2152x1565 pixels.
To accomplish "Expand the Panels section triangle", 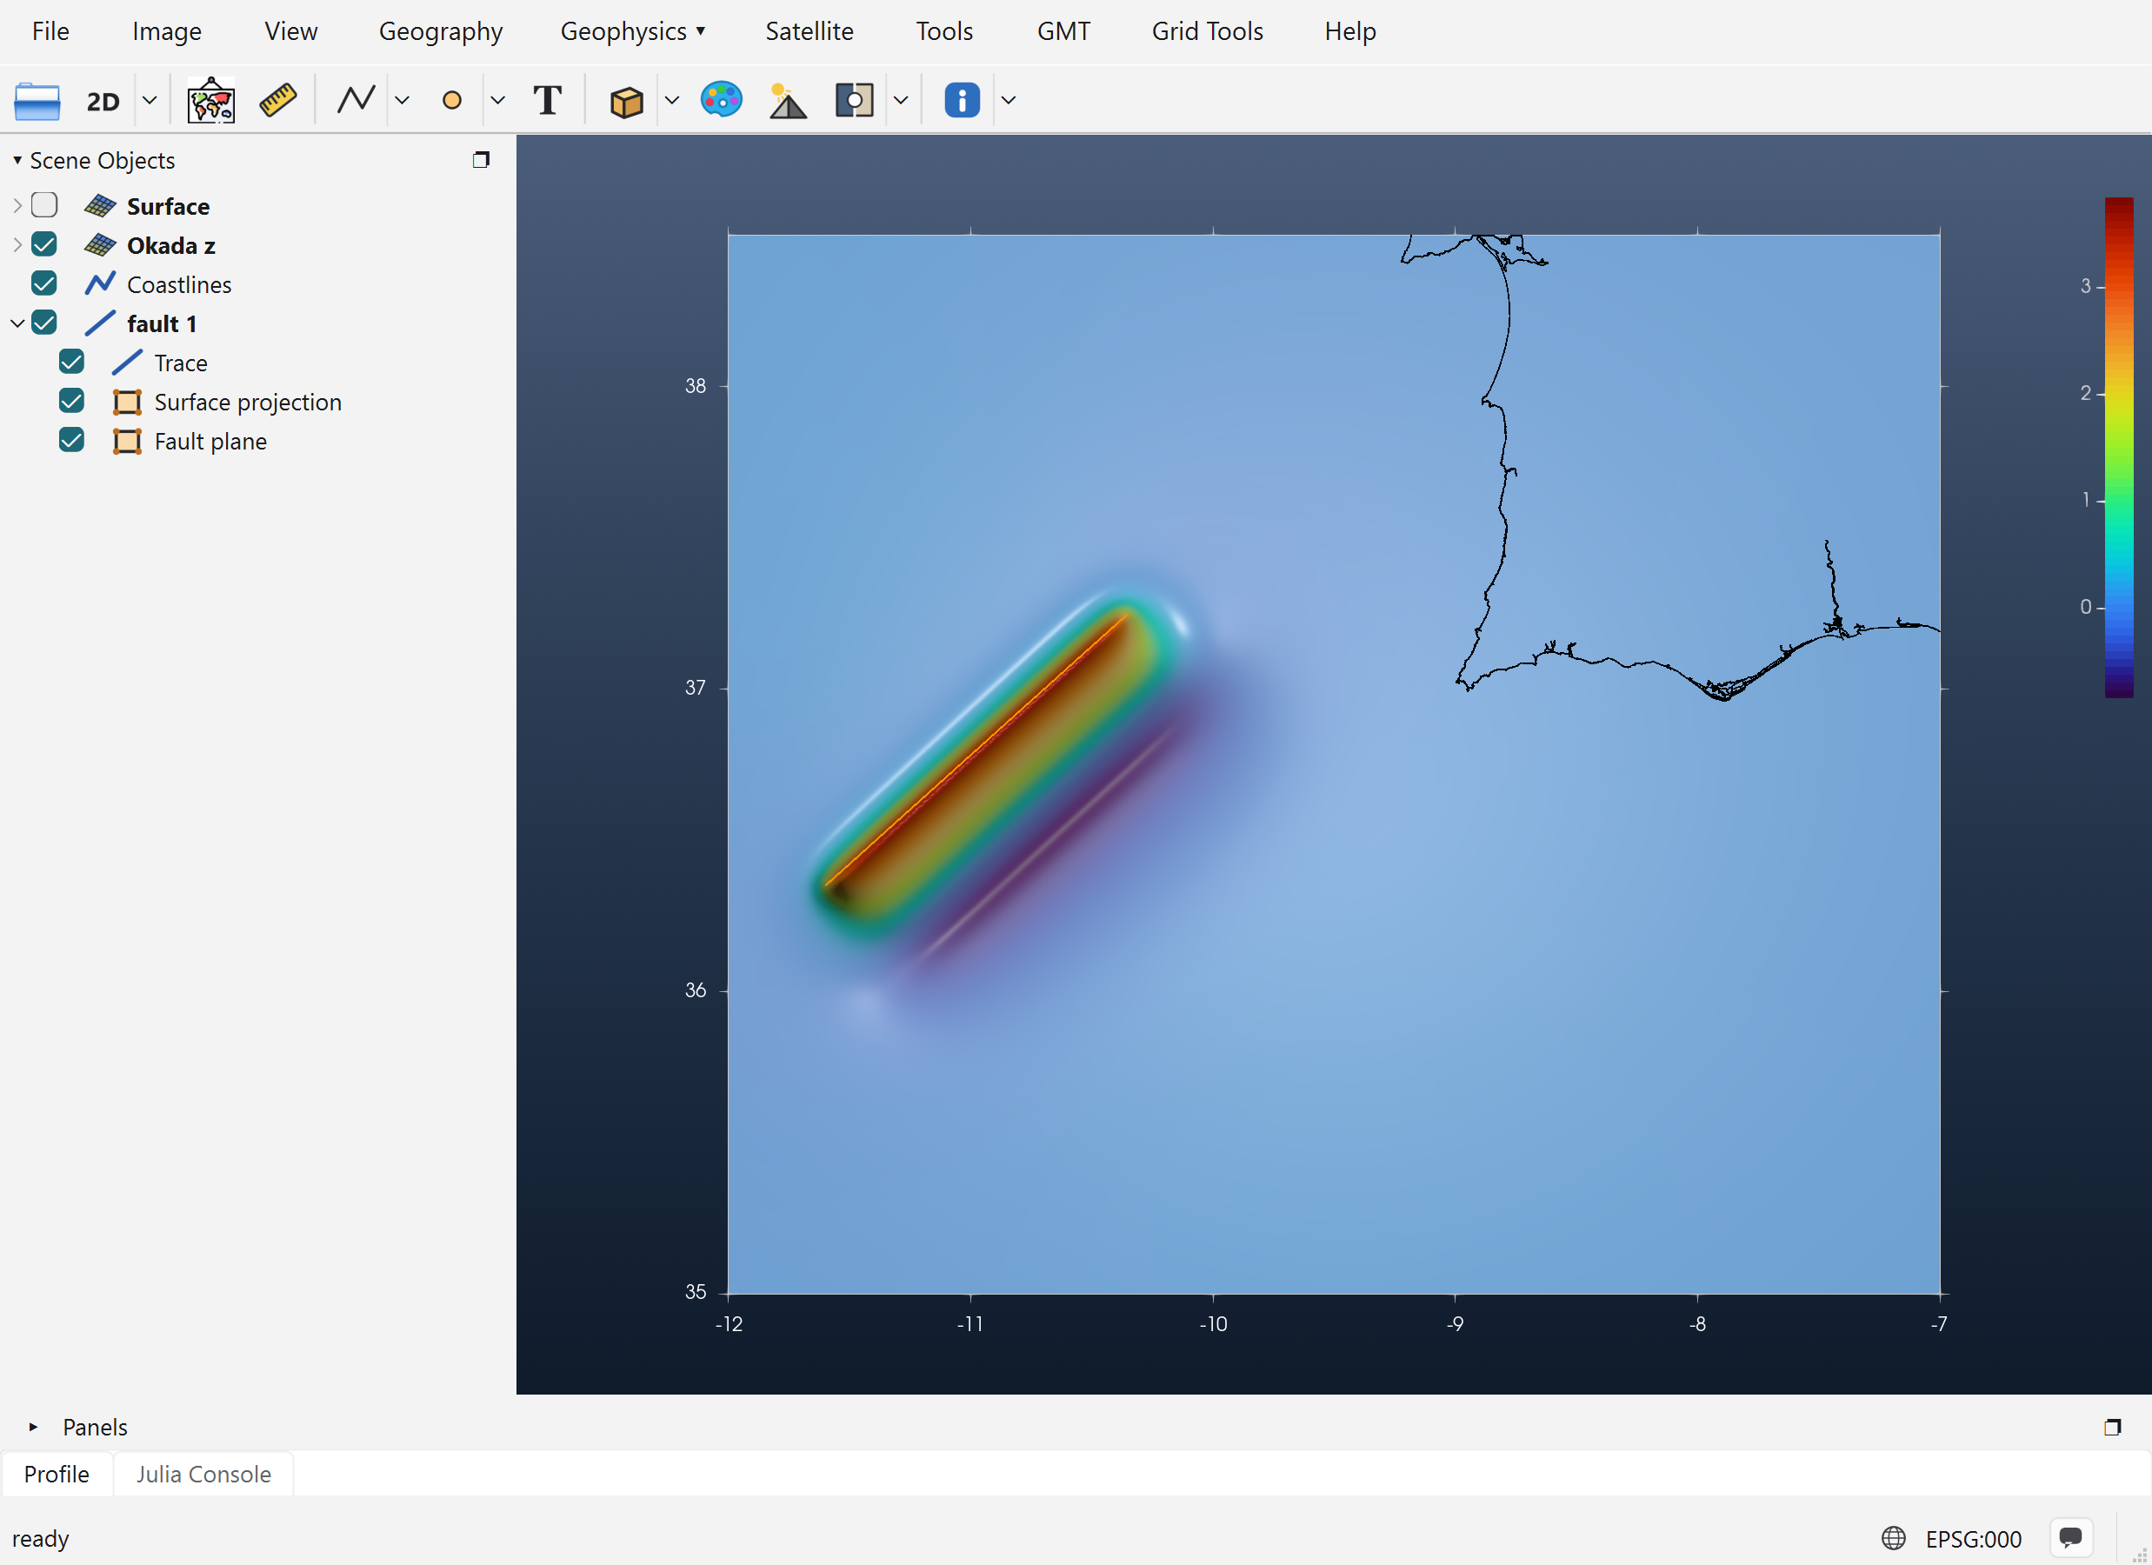I will point(33,1427).
